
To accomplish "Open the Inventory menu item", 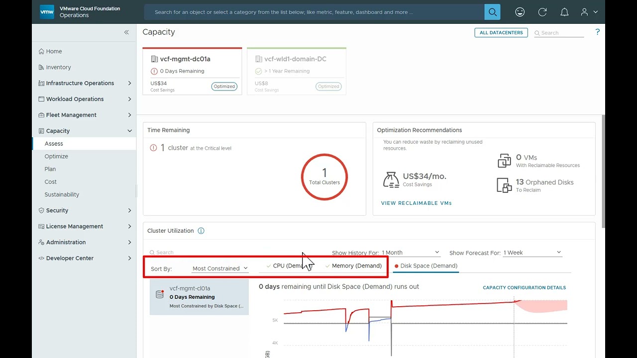I will coord(58,67).
